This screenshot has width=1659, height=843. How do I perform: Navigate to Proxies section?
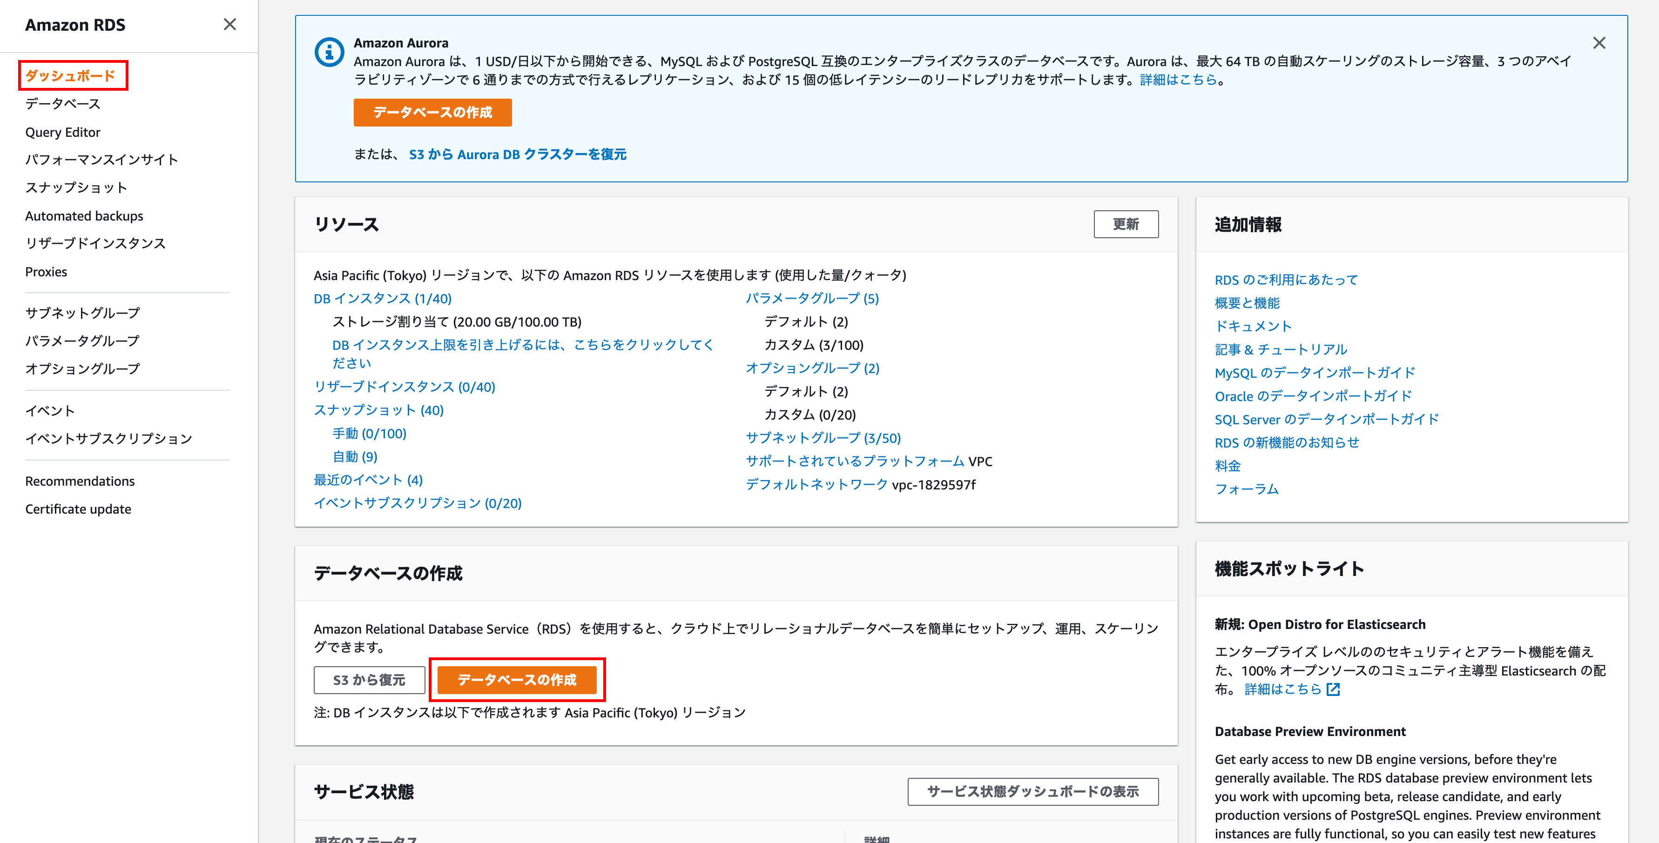pos(46,272)
